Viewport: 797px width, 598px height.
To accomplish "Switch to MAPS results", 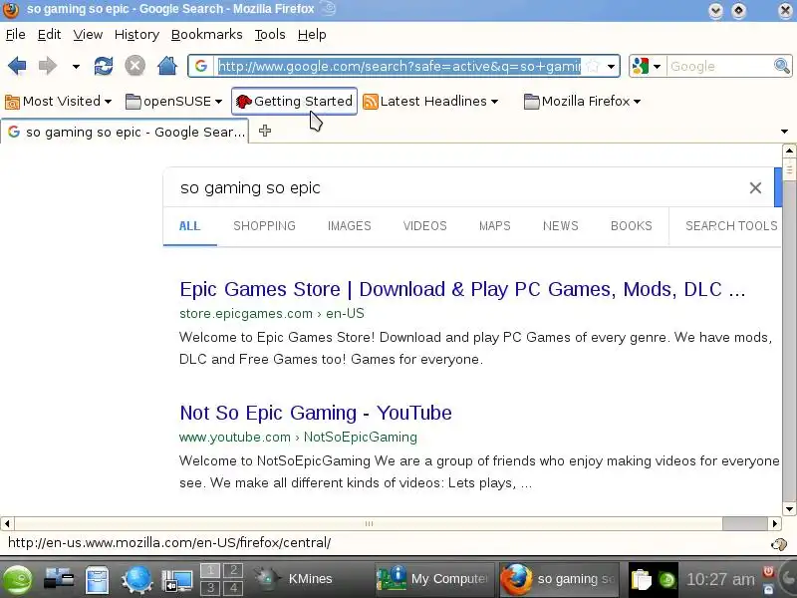I will pos(494,226).
